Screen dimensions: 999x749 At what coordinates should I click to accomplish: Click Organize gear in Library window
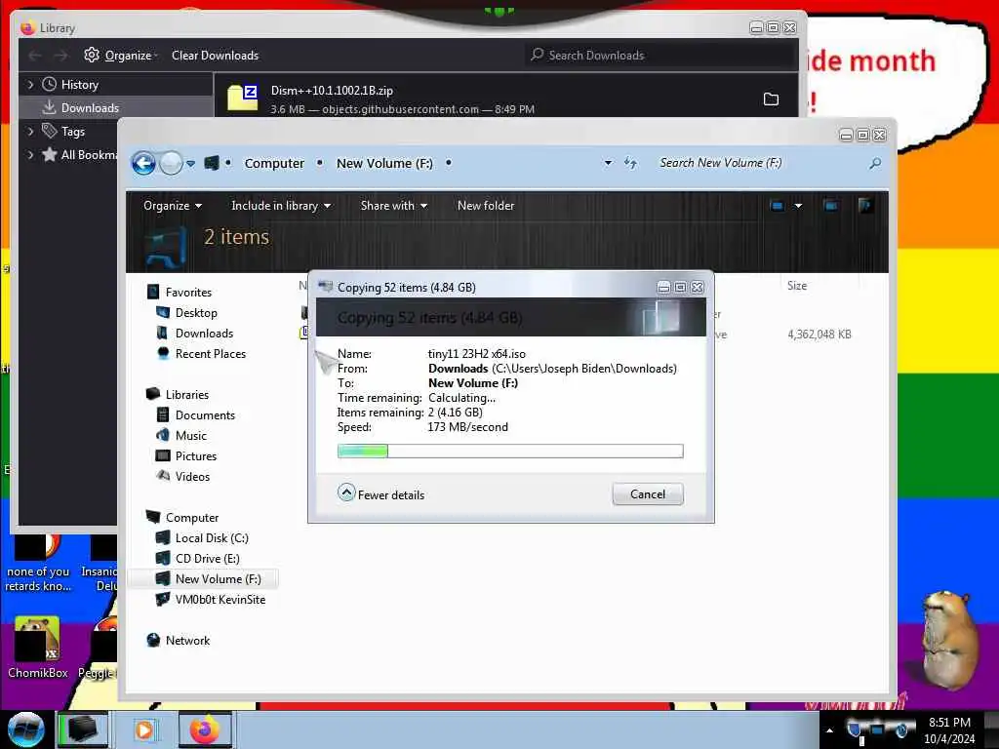point(121,56)
